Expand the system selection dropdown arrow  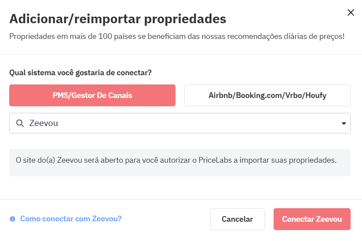pyautogui.click(x=344, y=123)
